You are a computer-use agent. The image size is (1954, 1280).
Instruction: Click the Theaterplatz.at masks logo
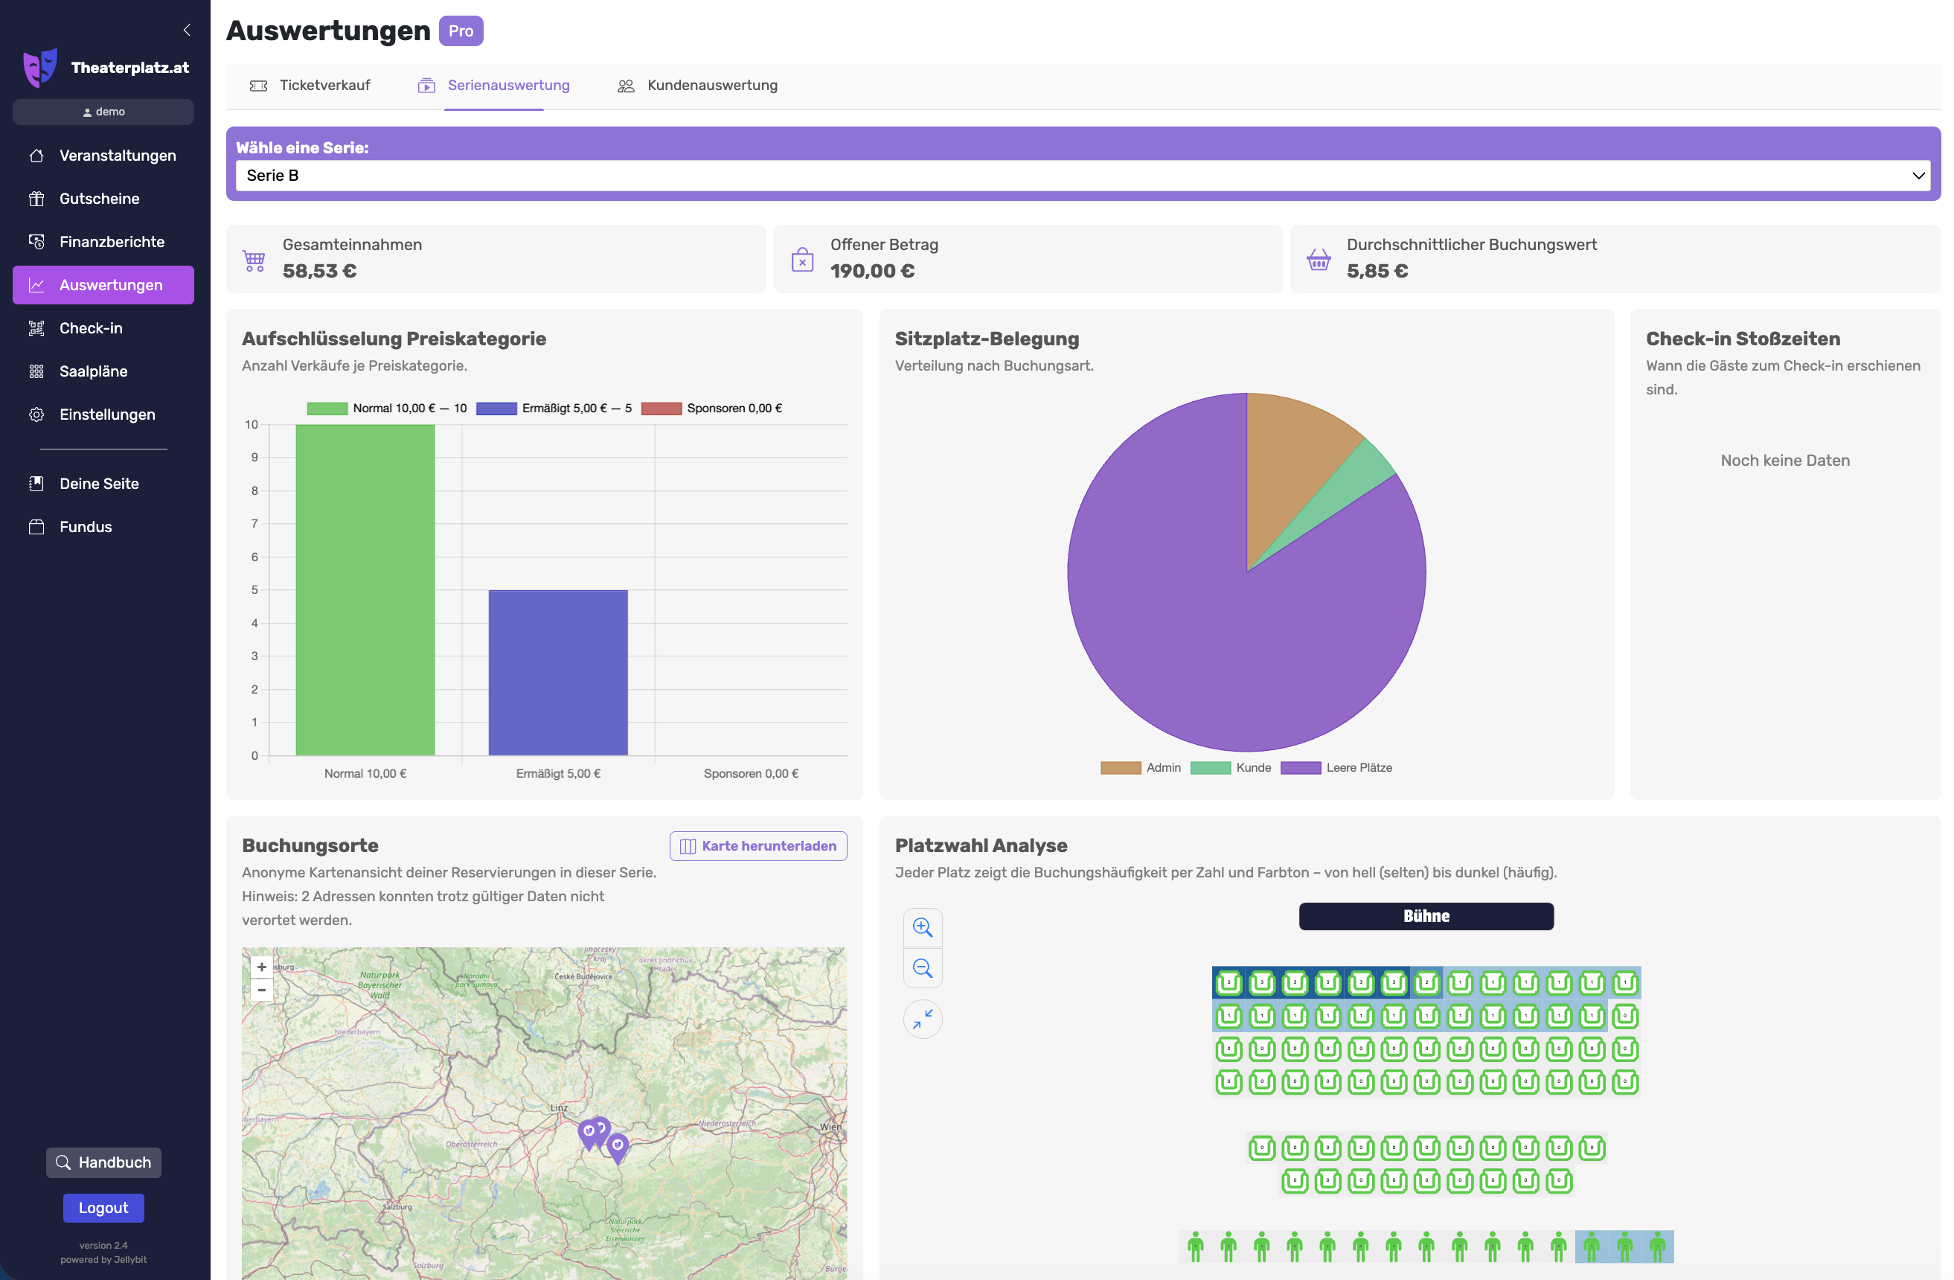click(x=40, y=67)
